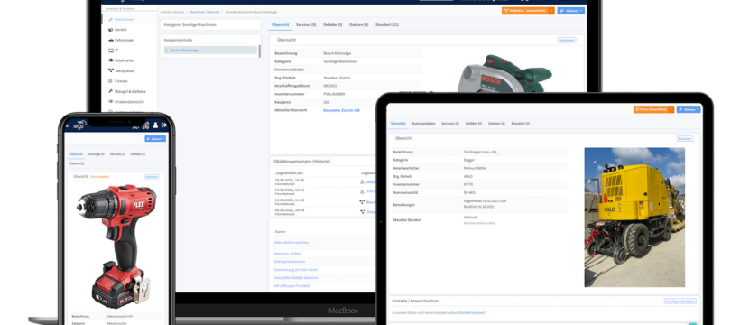The height and width of the screenshot is (325, 740).
Task: Click the Kategorieinhalte list scrollbar
Action: point(259,51)
